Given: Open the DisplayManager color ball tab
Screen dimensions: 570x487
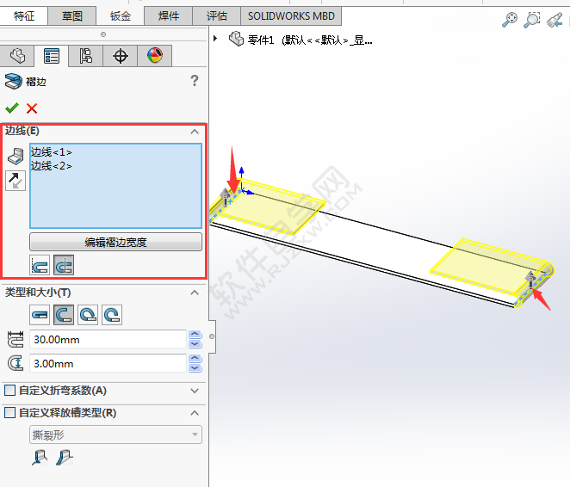Looking at the screenshot, I should tap(154, 56).
